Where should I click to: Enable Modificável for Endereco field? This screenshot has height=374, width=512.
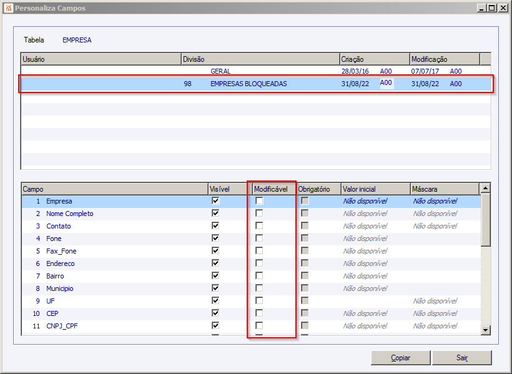(x=259, y=263)
